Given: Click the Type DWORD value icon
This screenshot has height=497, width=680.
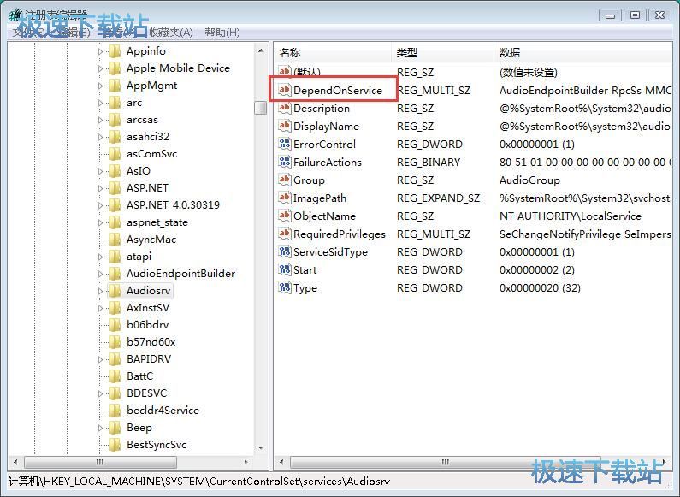Looking at the screenshot, I should point(285,287).
